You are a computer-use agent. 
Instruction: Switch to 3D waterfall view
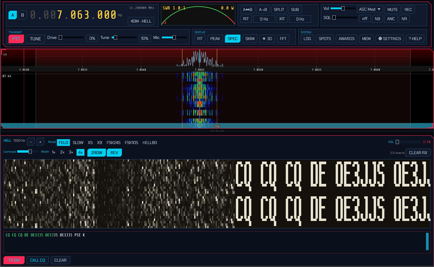click(267, 39)
